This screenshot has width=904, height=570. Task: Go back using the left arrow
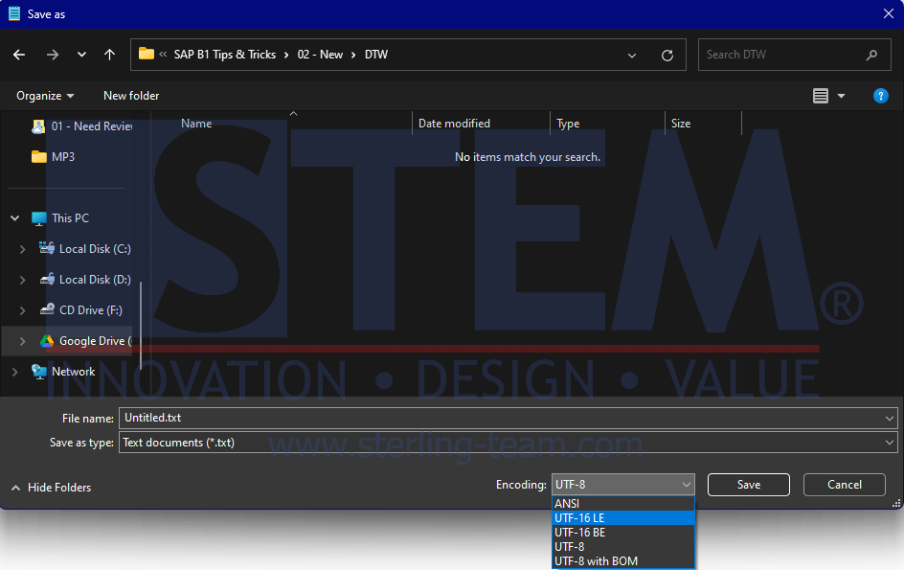tap(19, 55)
